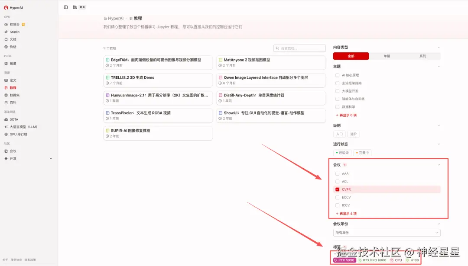Uncheck the CVPR conference checkbox
Image resolution: width=468 pixels, height=266 pixels.
click(x=337, y=189)
